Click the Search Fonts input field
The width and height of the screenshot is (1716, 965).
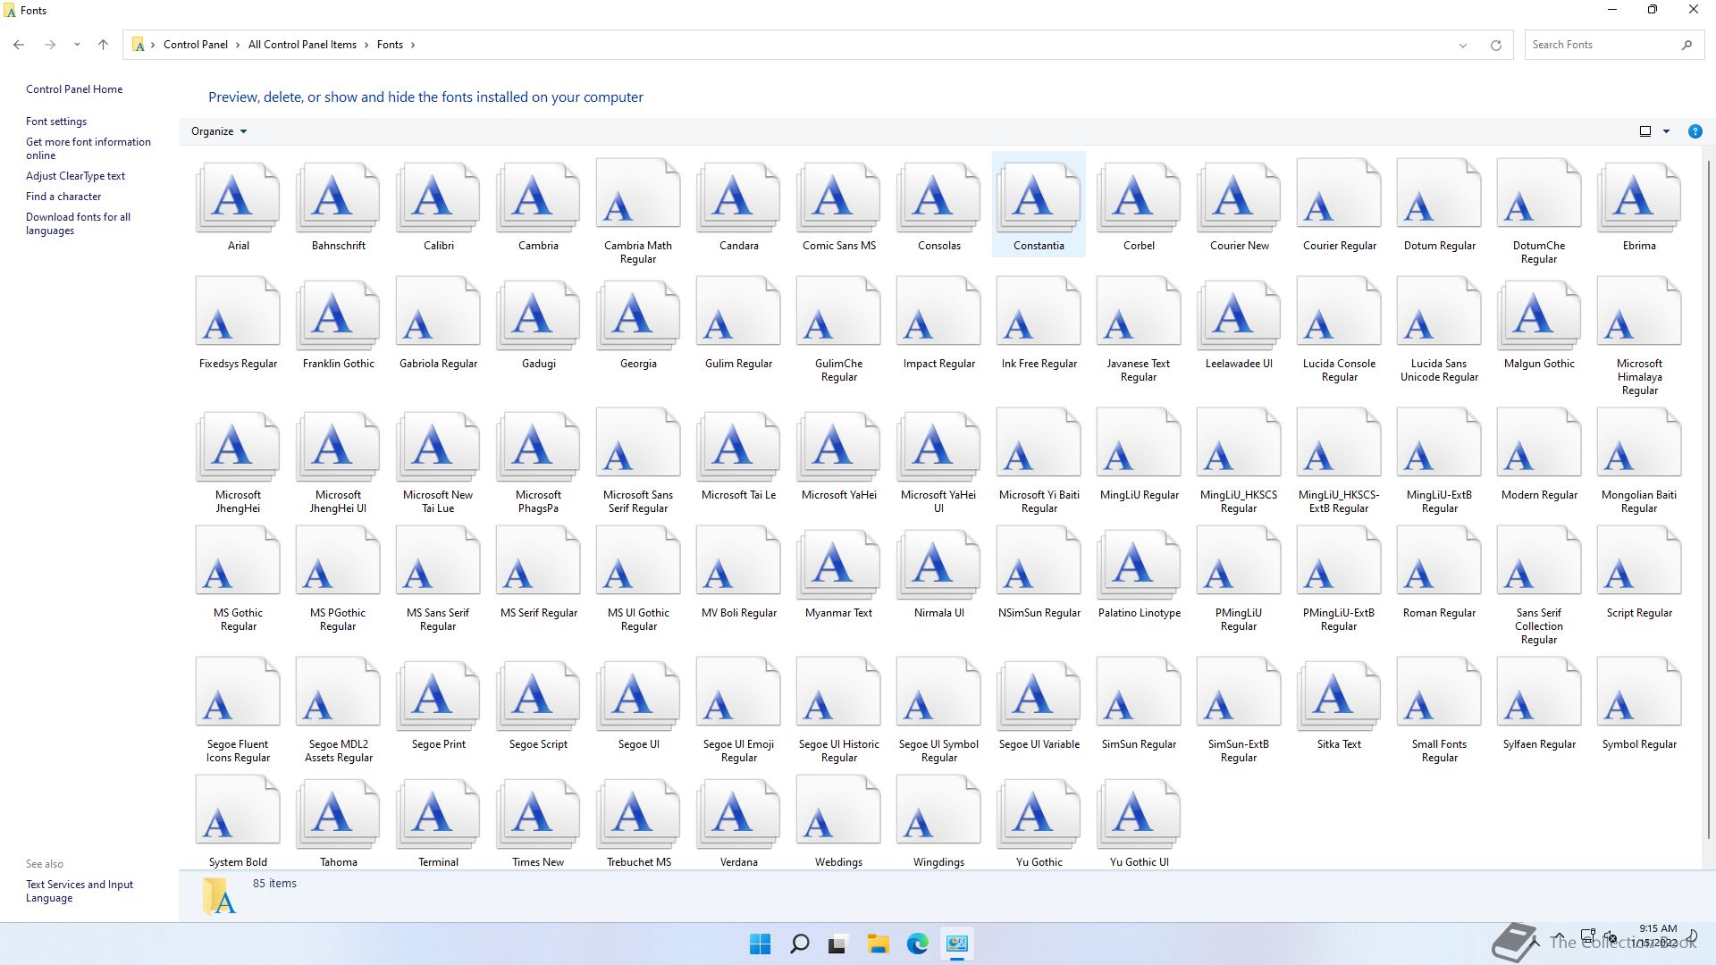1600,45
